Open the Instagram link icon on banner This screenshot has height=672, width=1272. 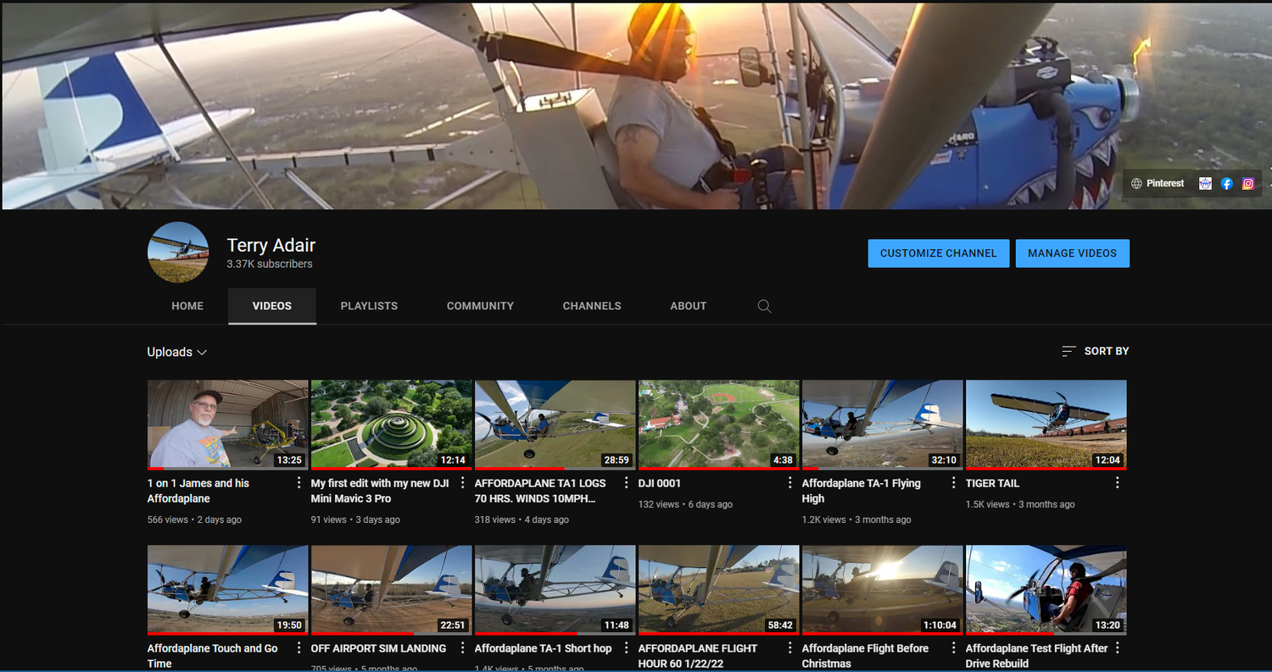(1248, 183)
